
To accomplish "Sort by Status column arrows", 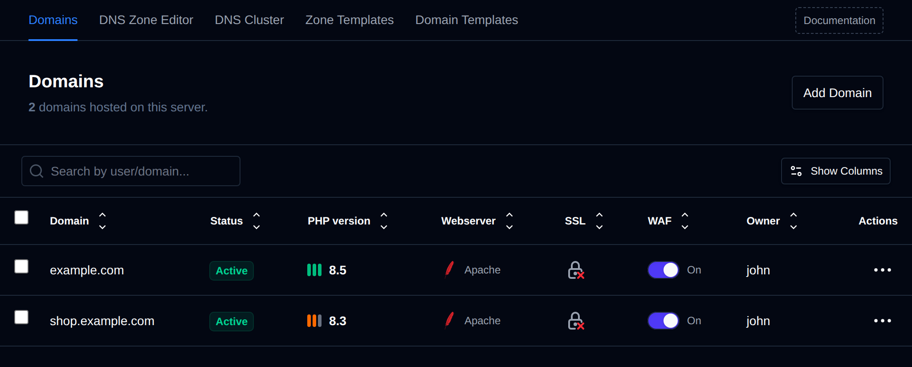I will click(256, 221).
